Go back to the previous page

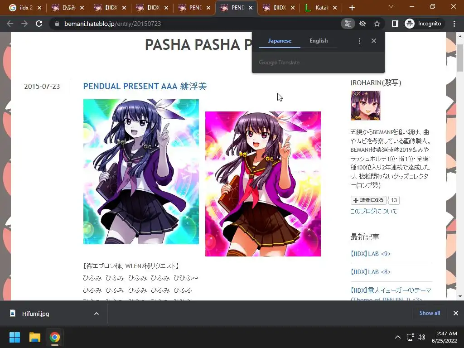coord(10,24)
